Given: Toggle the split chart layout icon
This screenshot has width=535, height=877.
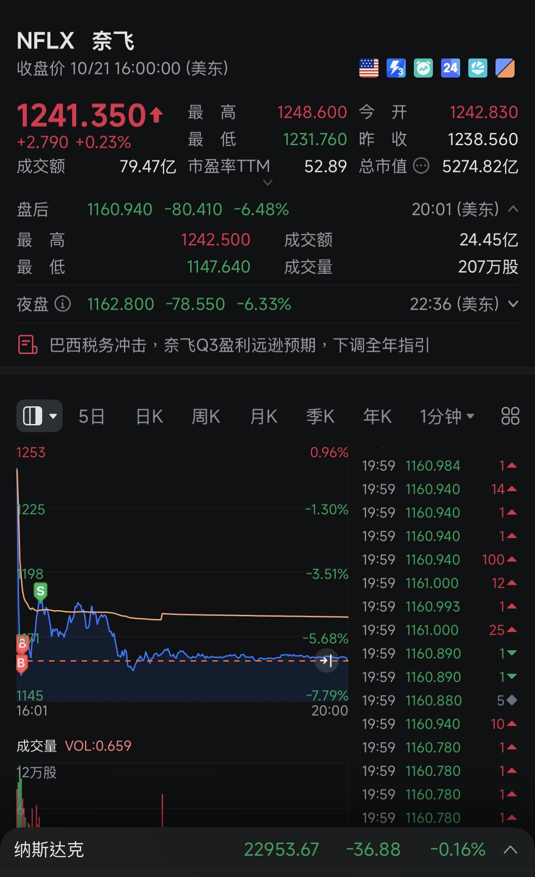Looking at the screenshot, I should pyautogui.click(x=32, y=416).
